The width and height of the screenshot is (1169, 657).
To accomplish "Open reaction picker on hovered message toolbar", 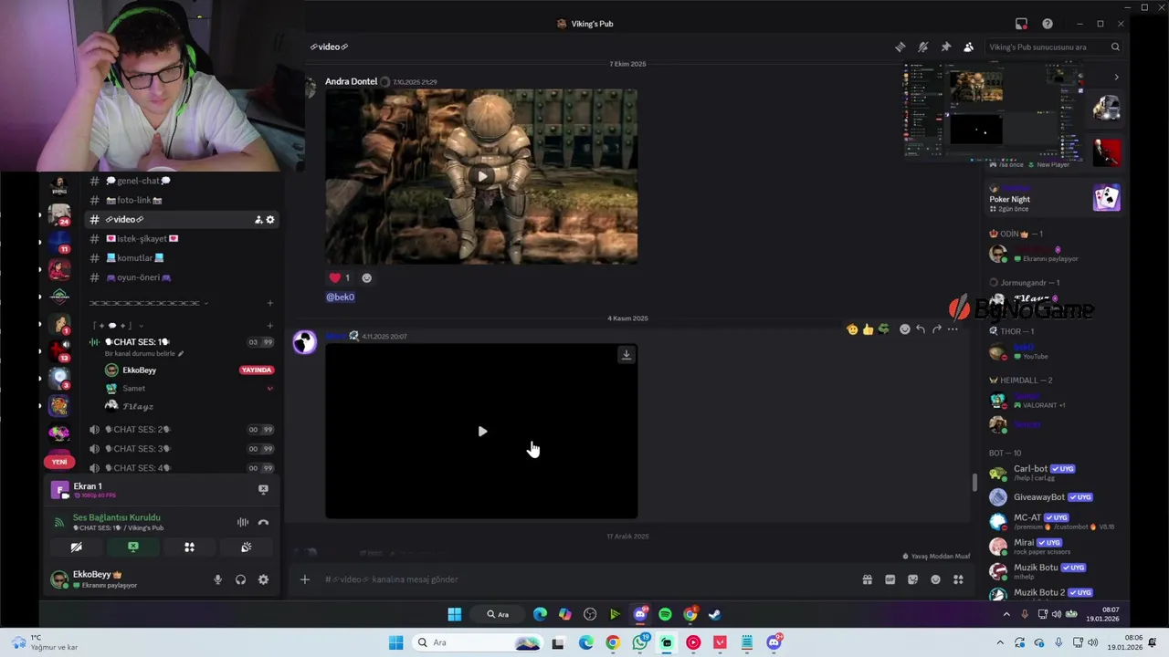I will tap(905, 329).
